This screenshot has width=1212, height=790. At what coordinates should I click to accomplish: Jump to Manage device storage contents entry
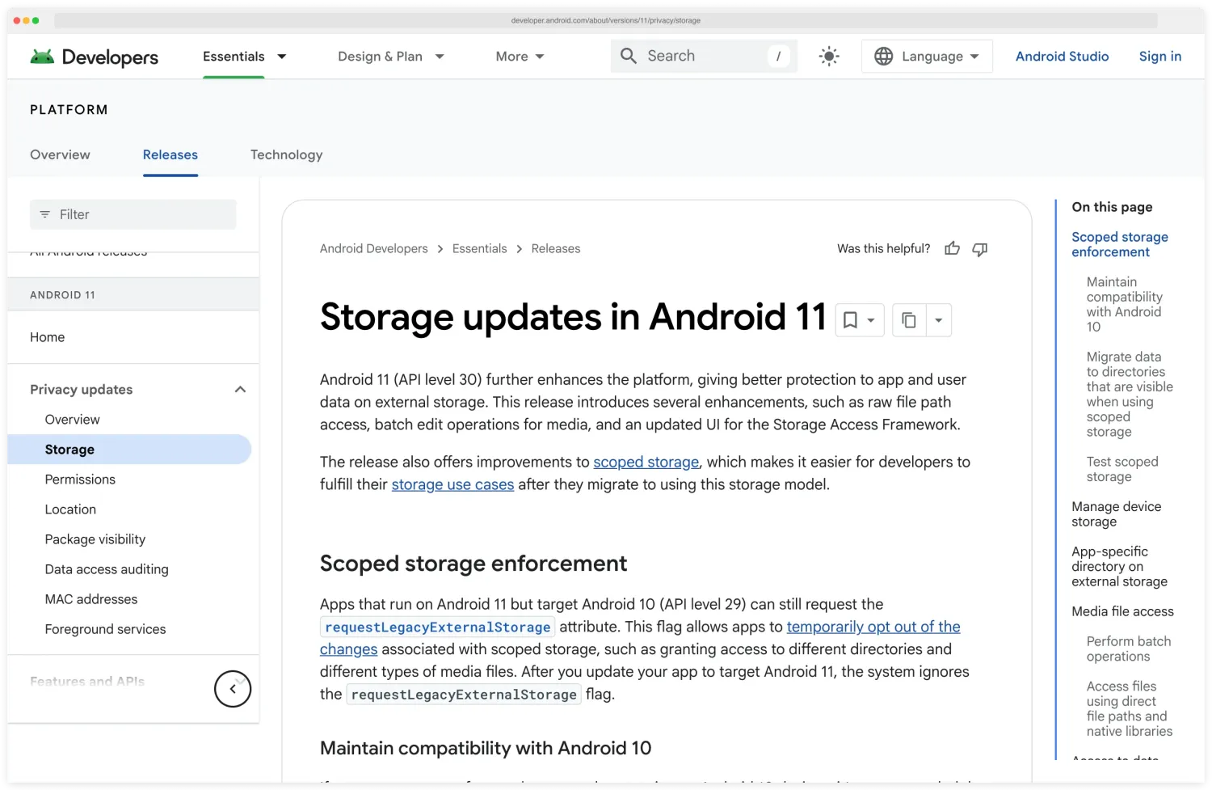pyautogui.click(x=1117, y=514)
